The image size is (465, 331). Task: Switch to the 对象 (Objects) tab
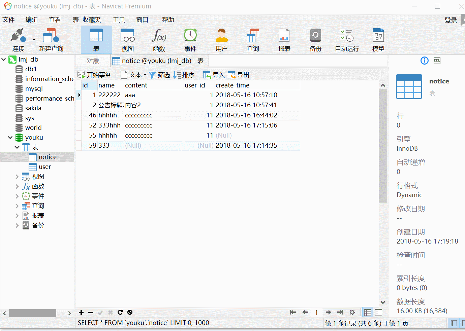pos(93,61)
